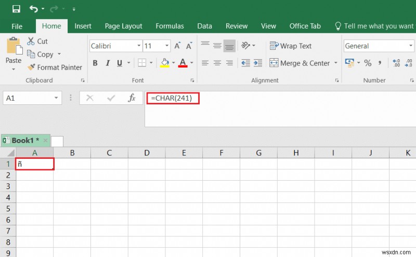Open the View tab
Image resolution: width=416 pixels, height=257 pixels.
coord(268,26)
